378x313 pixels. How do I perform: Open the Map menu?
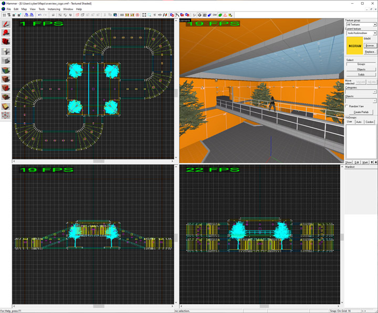pyautogui.click(x=24, y=9)
